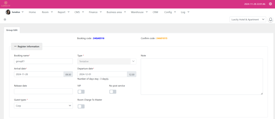Go to the CRM page
275x119 pixels.
155,12
